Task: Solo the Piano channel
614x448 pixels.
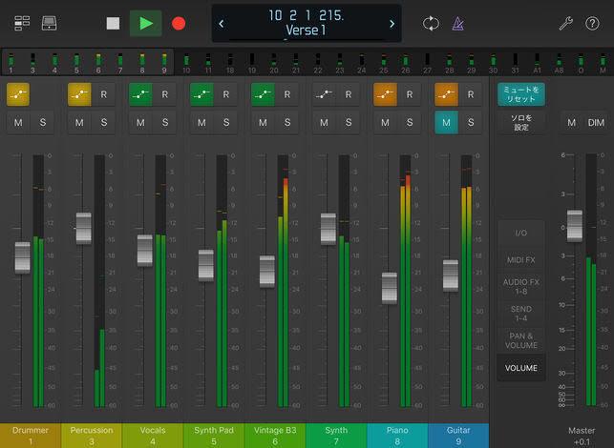Action: [x=410, y=122]
